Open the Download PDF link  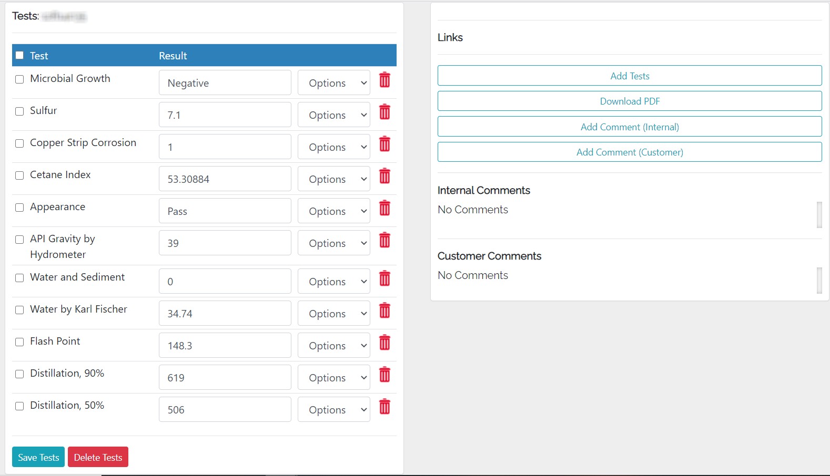[x=629, y=101]
